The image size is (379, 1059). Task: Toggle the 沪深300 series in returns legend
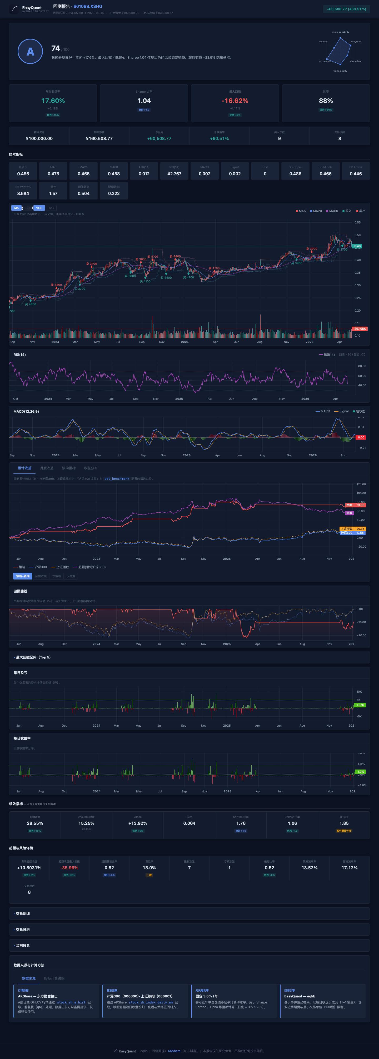coord(38,567)
